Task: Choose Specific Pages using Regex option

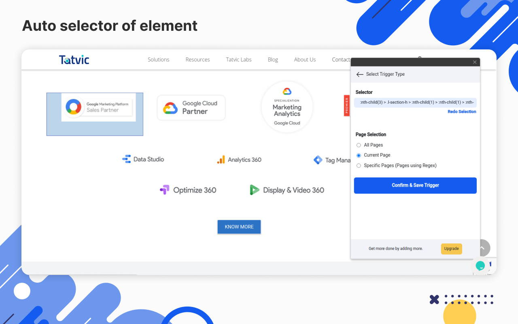Action: [359, 166]
